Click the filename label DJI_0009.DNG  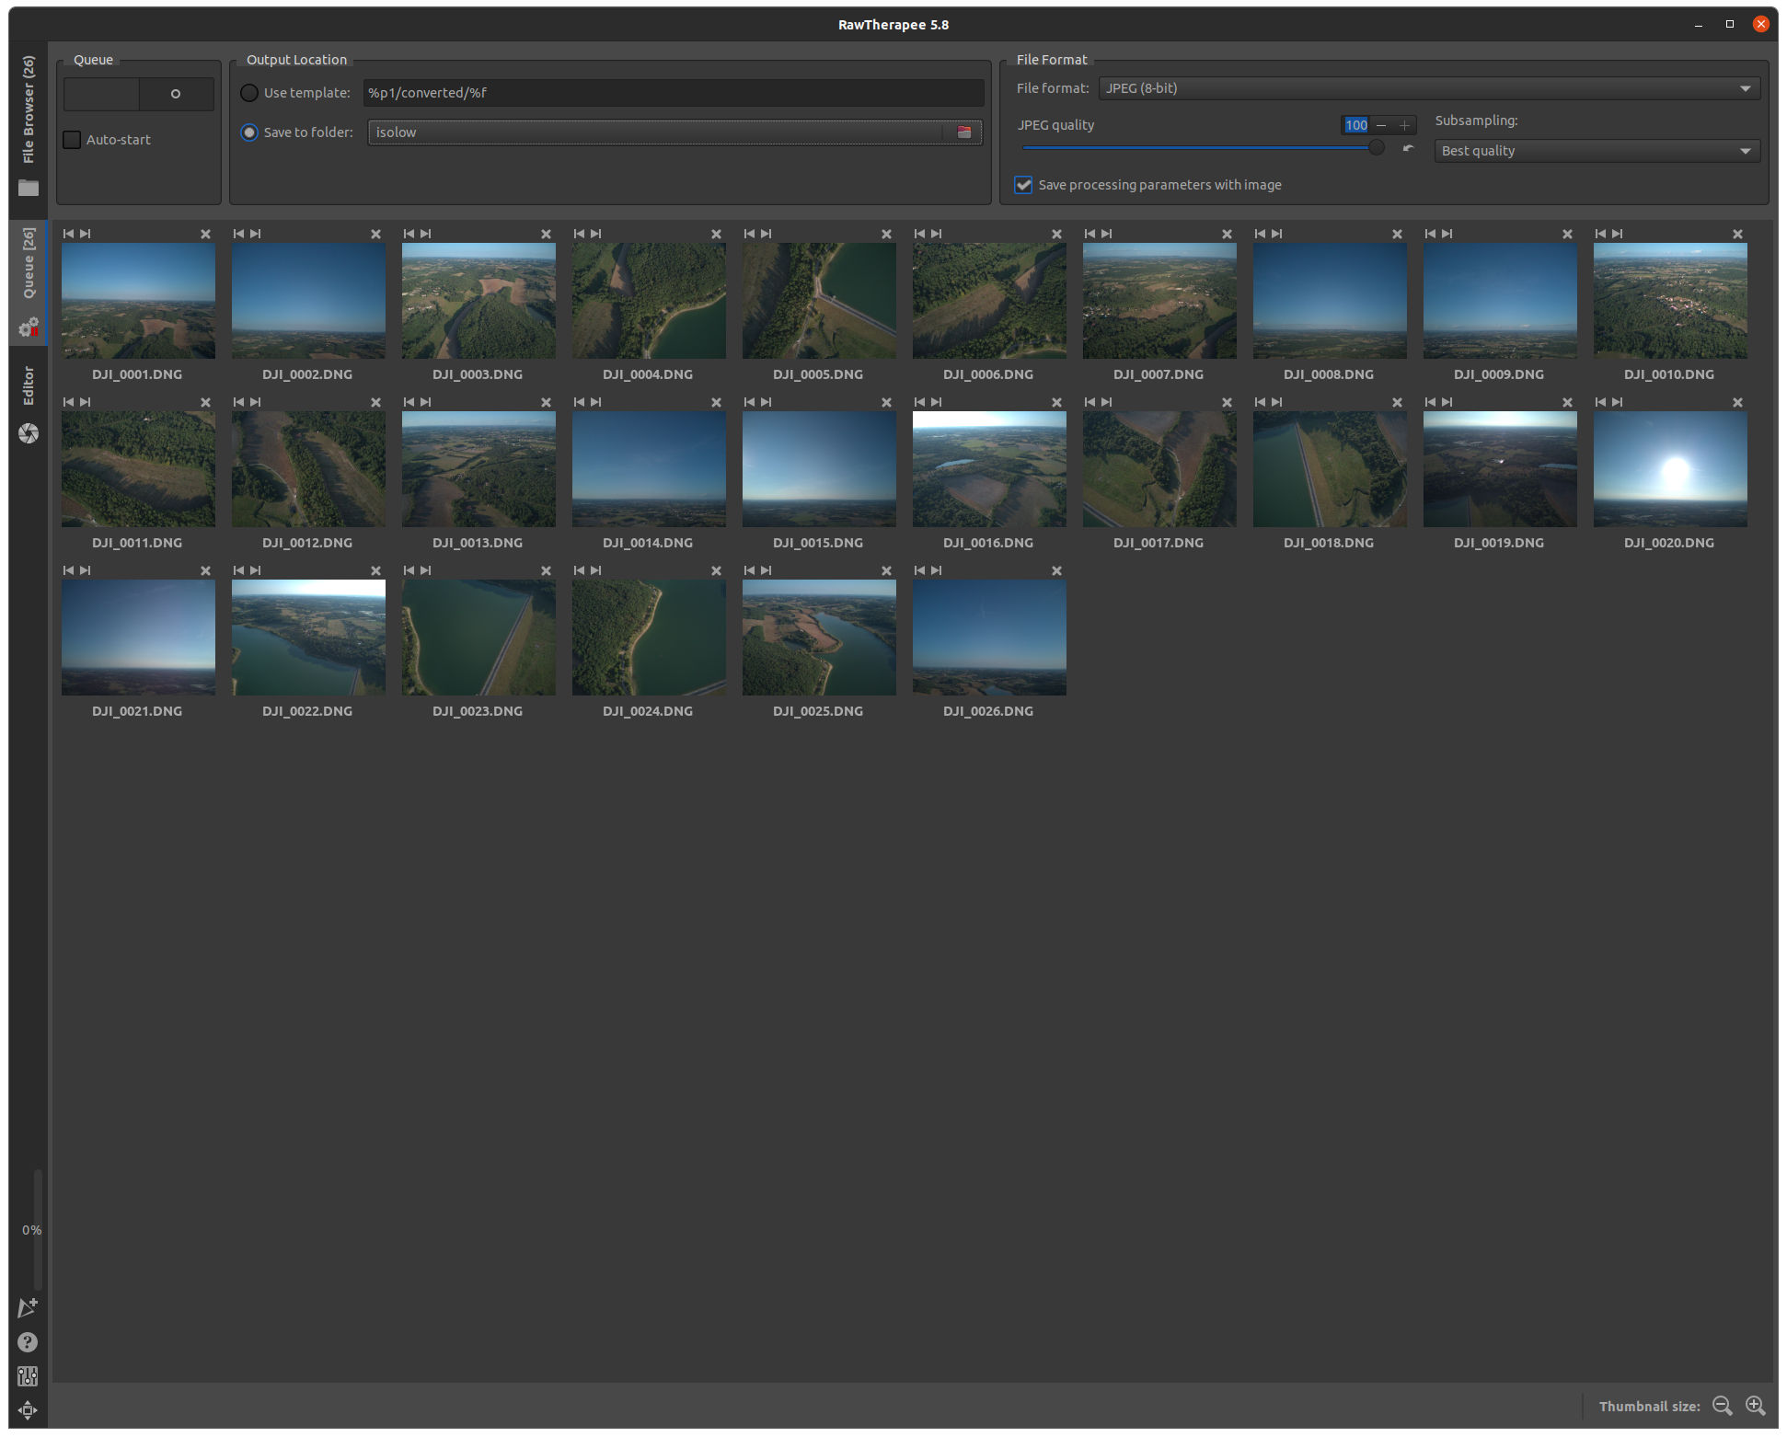tap(1499, 374)
